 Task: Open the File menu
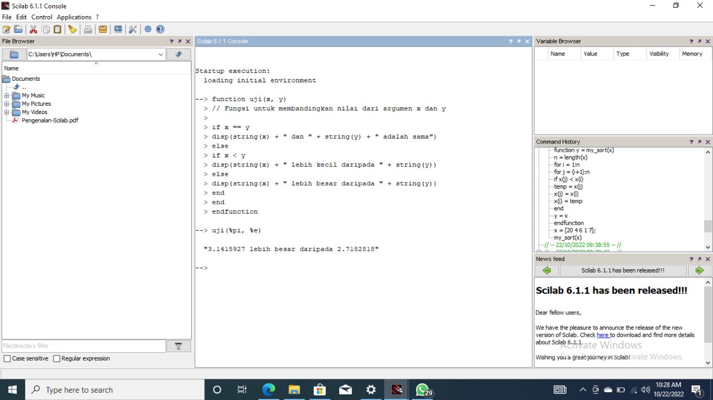pos(7,17)
